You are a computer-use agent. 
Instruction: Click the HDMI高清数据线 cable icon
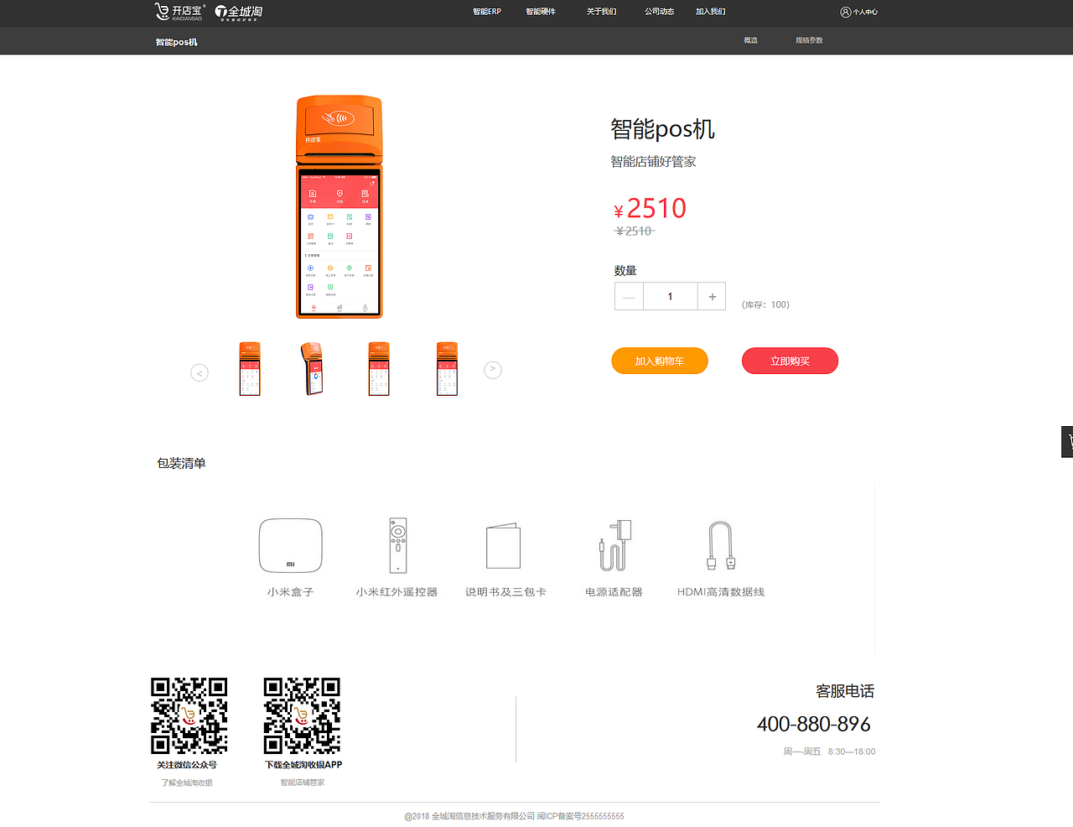721,545
